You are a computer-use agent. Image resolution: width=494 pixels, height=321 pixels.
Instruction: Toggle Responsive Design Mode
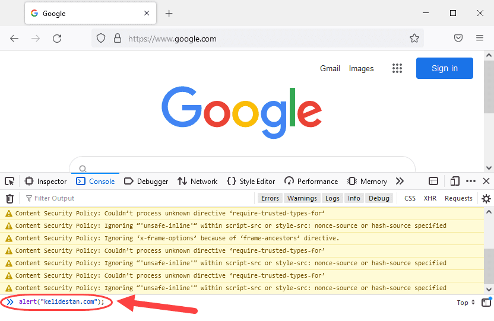click(455, 182)
